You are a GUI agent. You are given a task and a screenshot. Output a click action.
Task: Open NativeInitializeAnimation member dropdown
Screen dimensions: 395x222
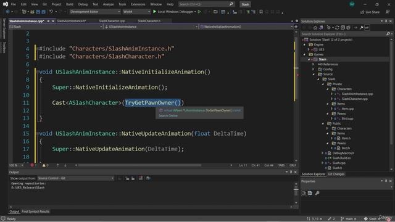[246, 27]
